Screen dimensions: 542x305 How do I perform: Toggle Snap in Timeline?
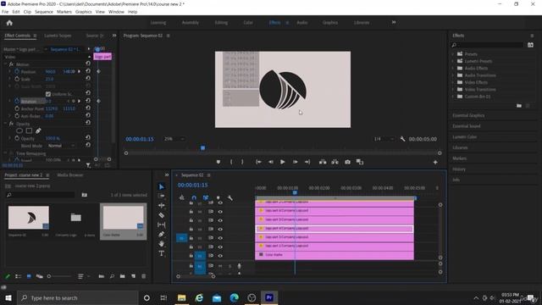pyautogui.click(x=194, y=197)
